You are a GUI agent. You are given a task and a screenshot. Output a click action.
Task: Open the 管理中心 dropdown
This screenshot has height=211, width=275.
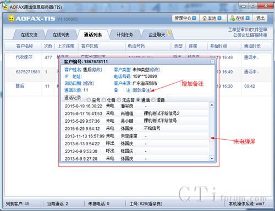tap(185, 18)
